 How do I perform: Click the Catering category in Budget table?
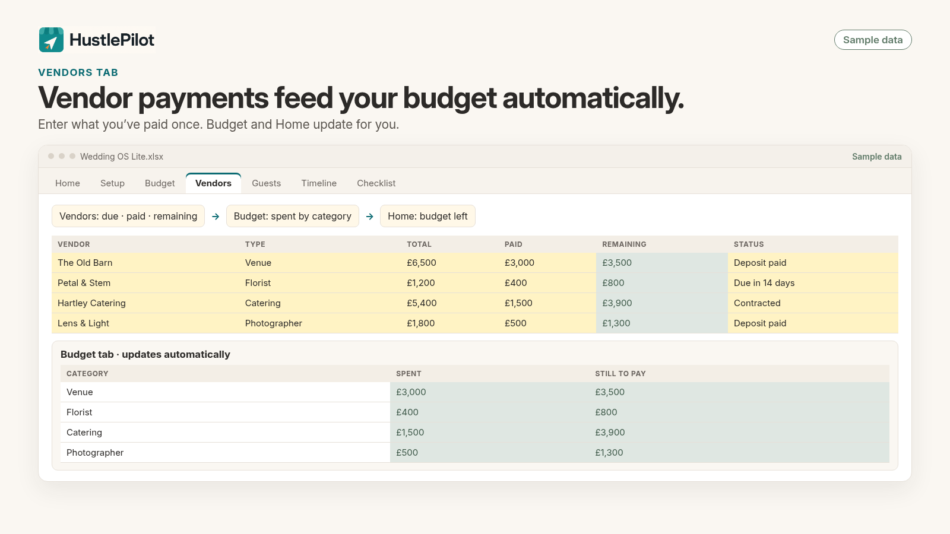click(225, 433)
